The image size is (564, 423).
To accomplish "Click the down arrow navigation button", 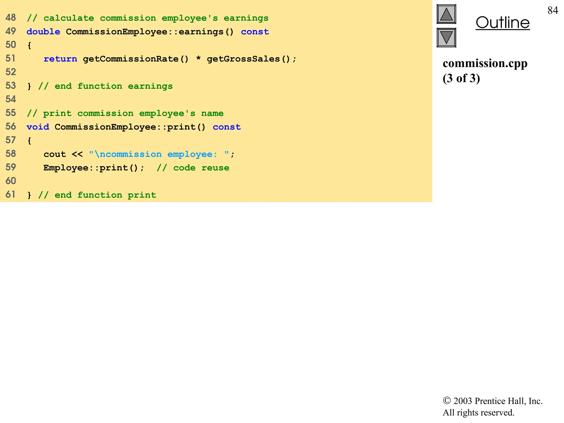I will click(446, 37).
